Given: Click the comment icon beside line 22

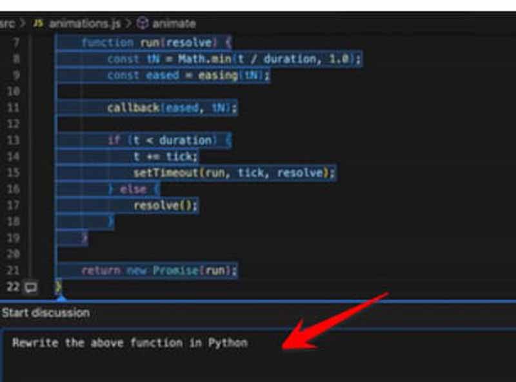Looking at the screenshot, I should [30, 287].
